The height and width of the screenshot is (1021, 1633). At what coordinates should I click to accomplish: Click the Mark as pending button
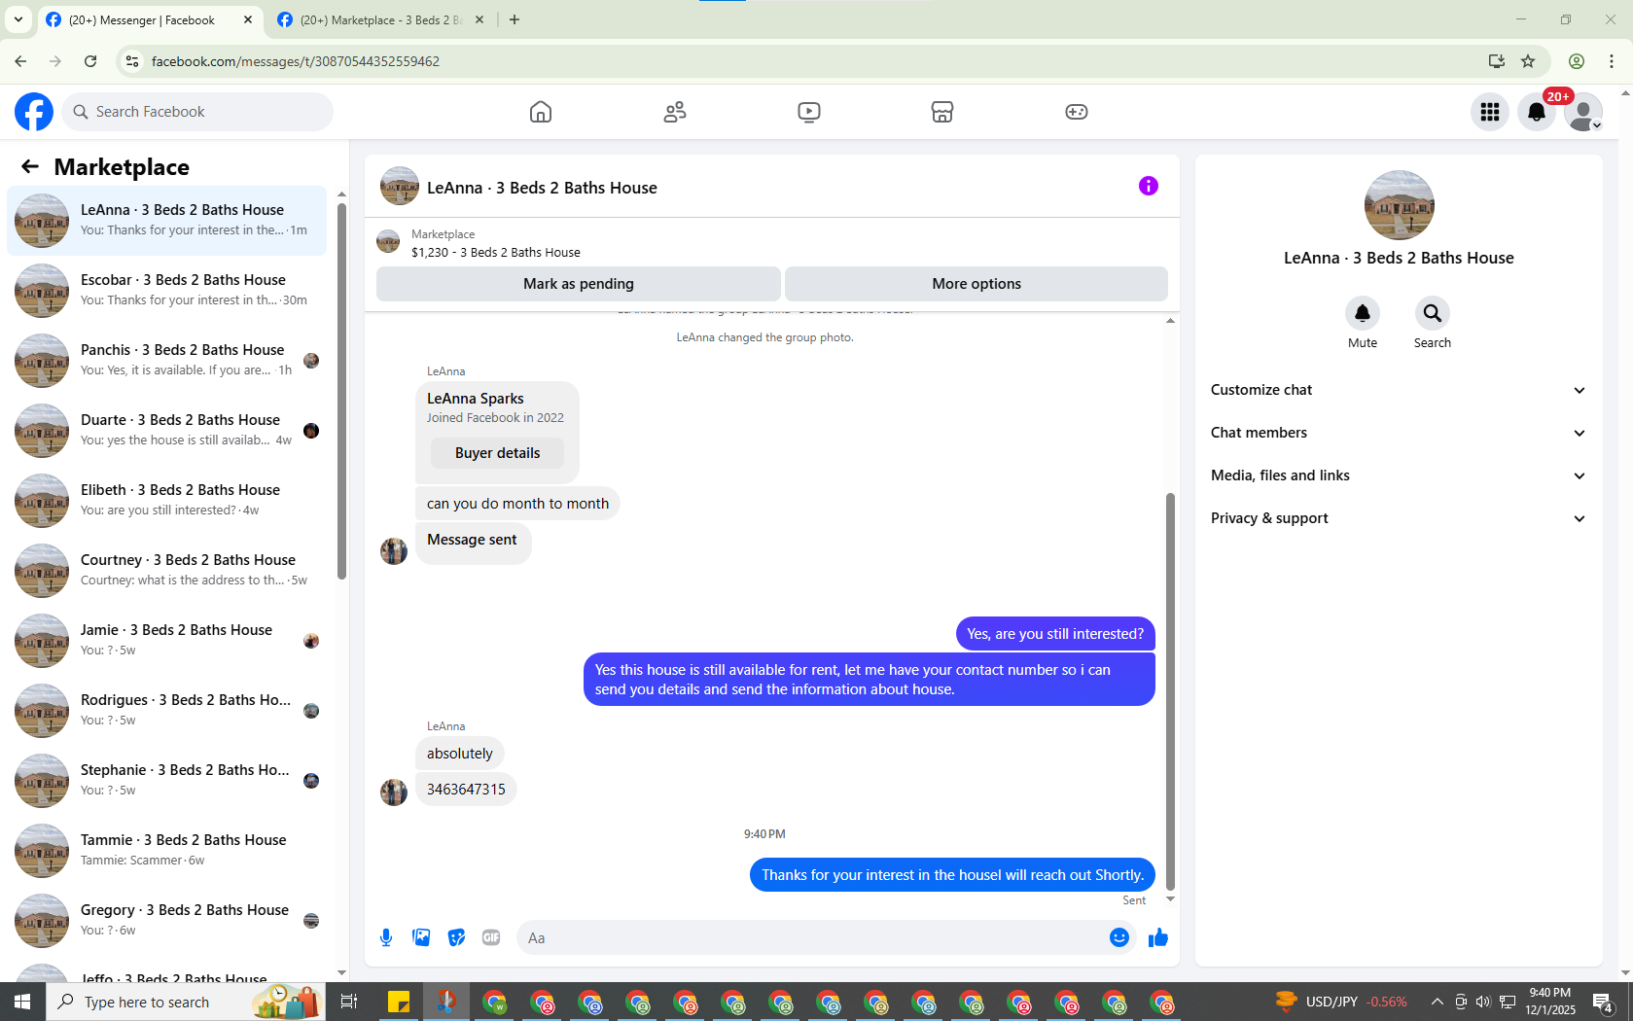coord(579,284)
